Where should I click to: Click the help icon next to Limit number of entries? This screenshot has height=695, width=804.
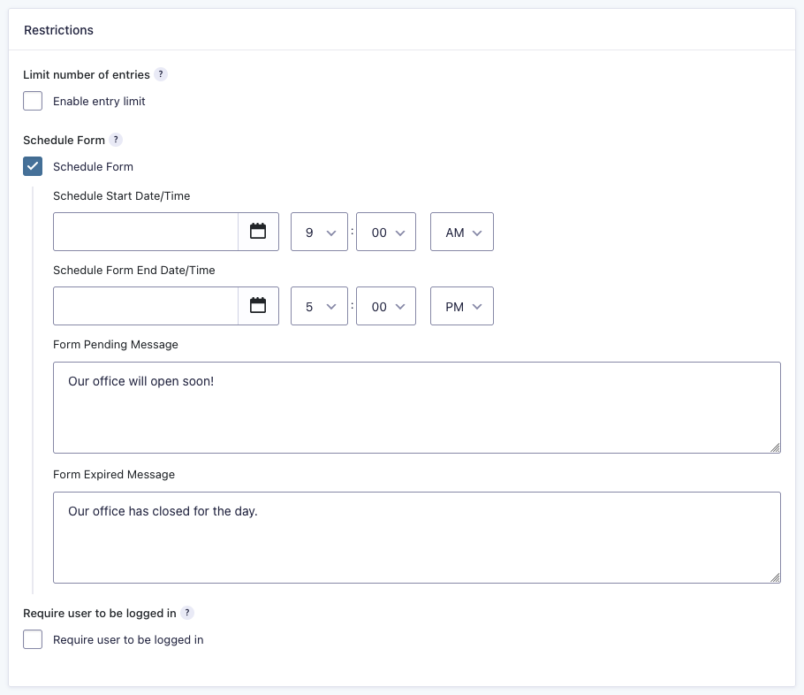160,74
